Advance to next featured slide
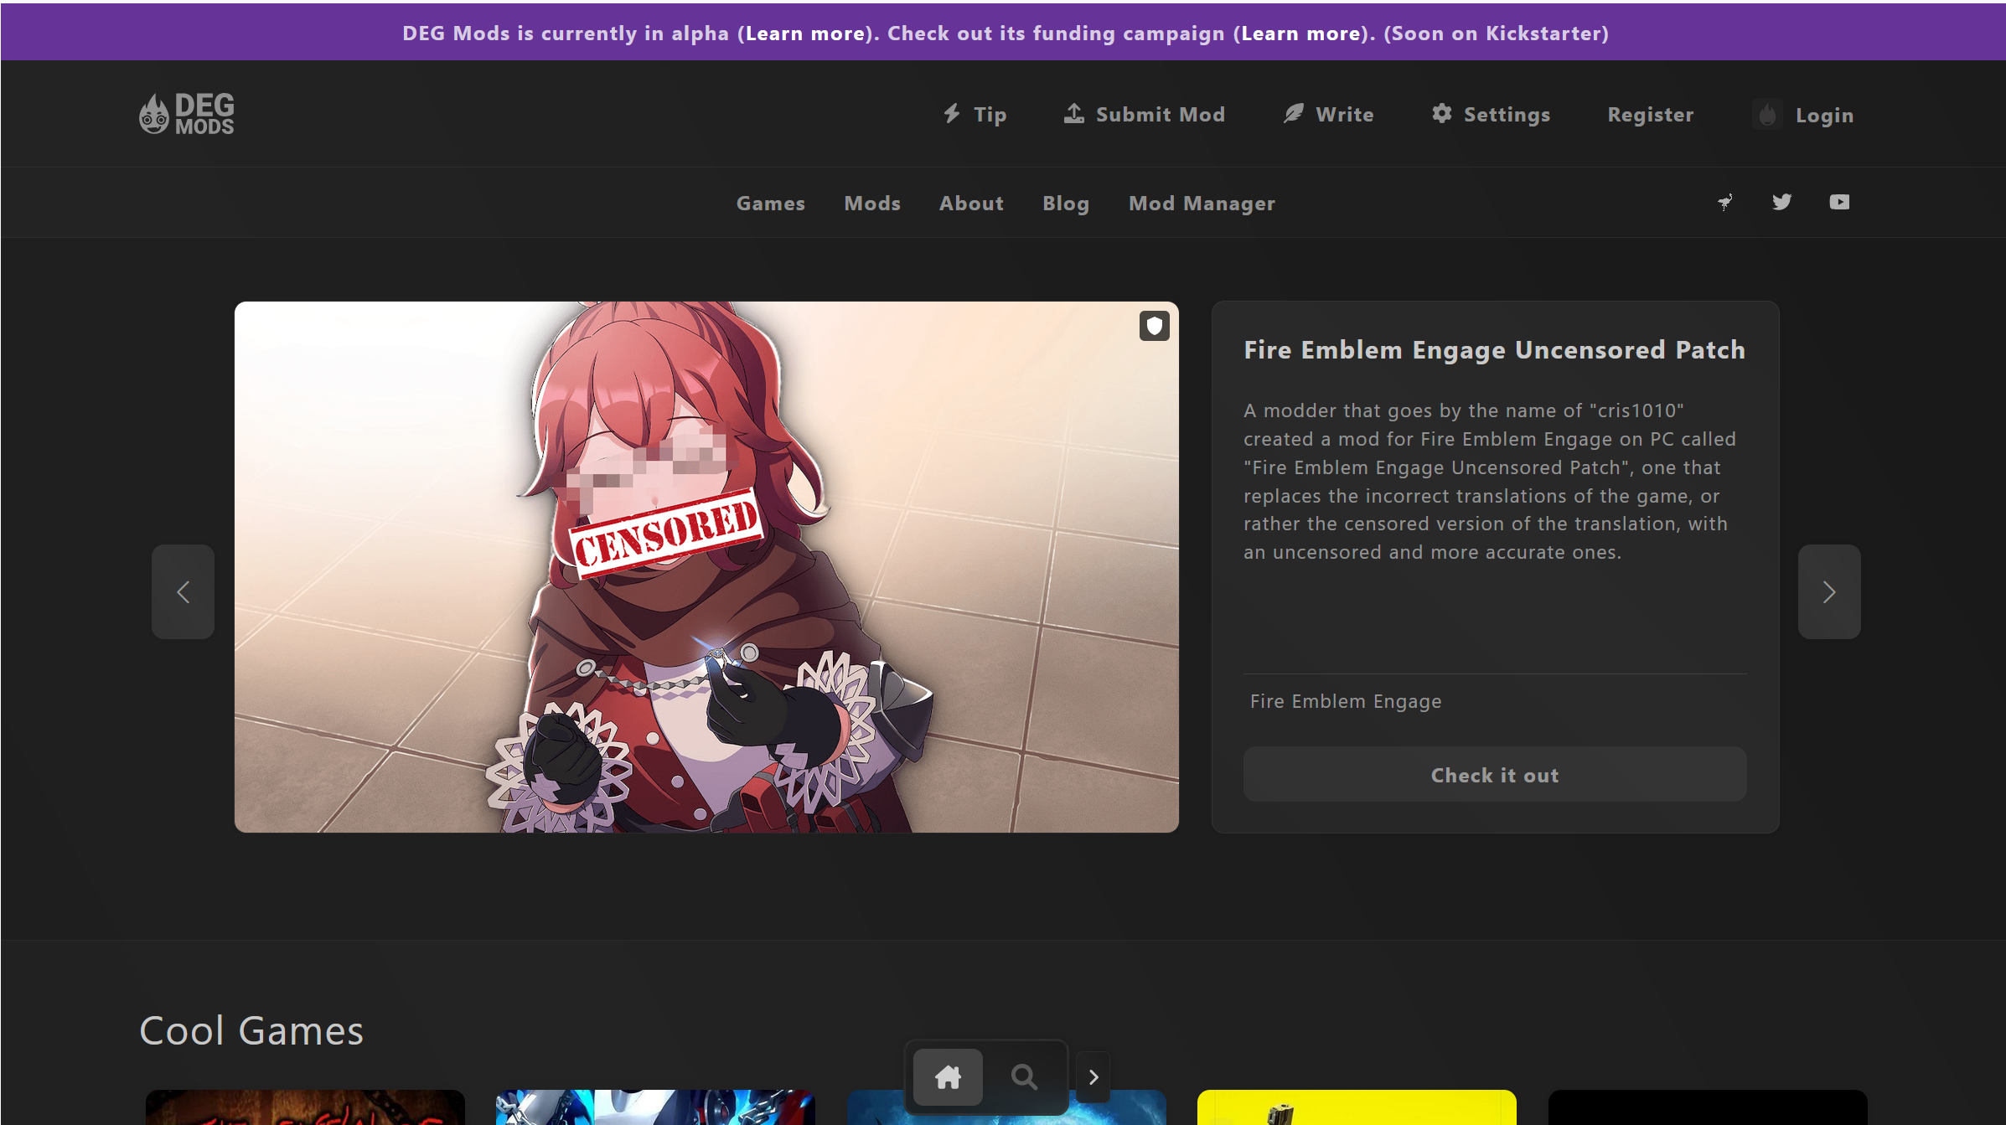The height and width of the screenshot is (1125, 2006). tap(1828, 592)
